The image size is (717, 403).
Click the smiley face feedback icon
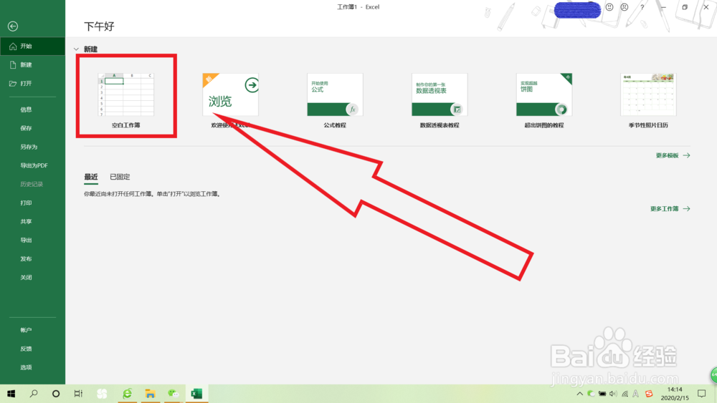(609, 7)
